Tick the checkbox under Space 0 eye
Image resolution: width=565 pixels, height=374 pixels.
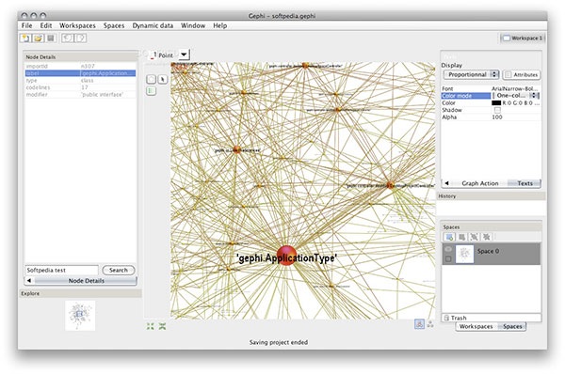(448, 258)
